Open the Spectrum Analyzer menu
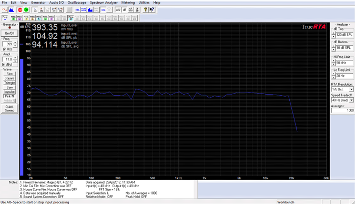Viewport: 355px width, 204px height. [104, 3]
